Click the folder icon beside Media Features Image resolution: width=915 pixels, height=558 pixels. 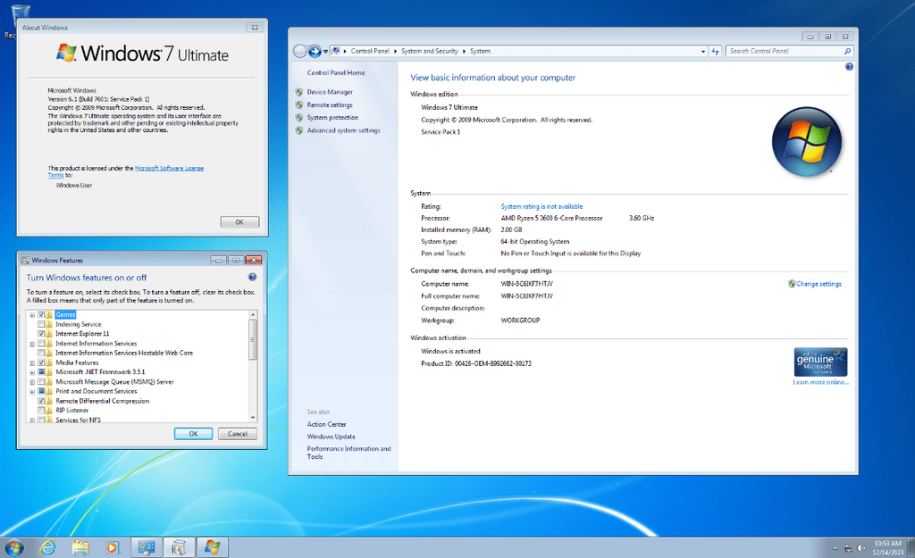pyautogui.click(x=50, y=362)
